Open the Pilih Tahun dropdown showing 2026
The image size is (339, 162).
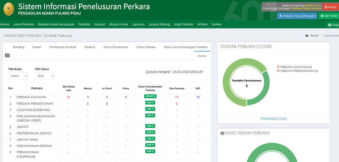point(45,76)
